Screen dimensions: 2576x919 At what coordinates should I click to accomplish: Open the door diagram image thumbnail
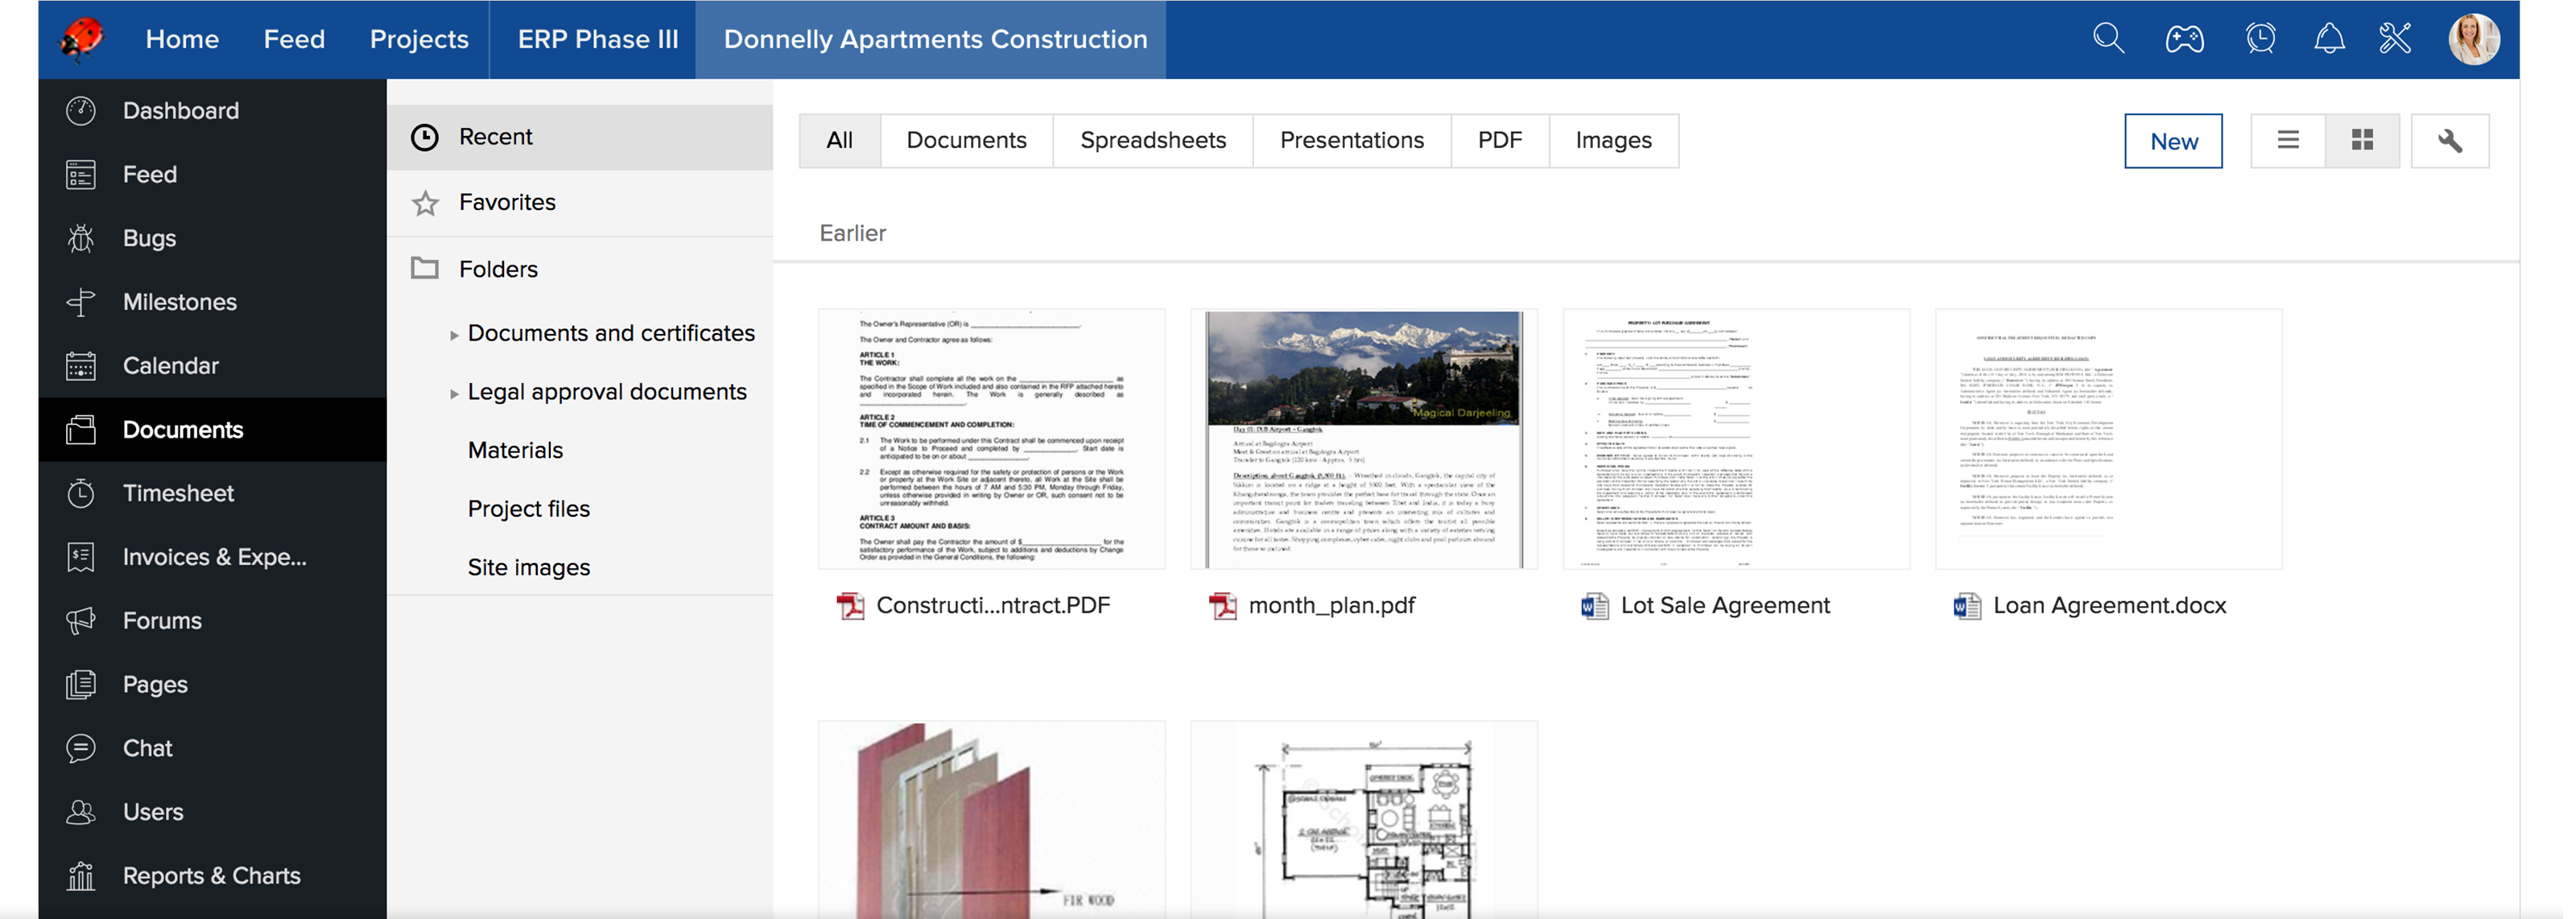991,820
